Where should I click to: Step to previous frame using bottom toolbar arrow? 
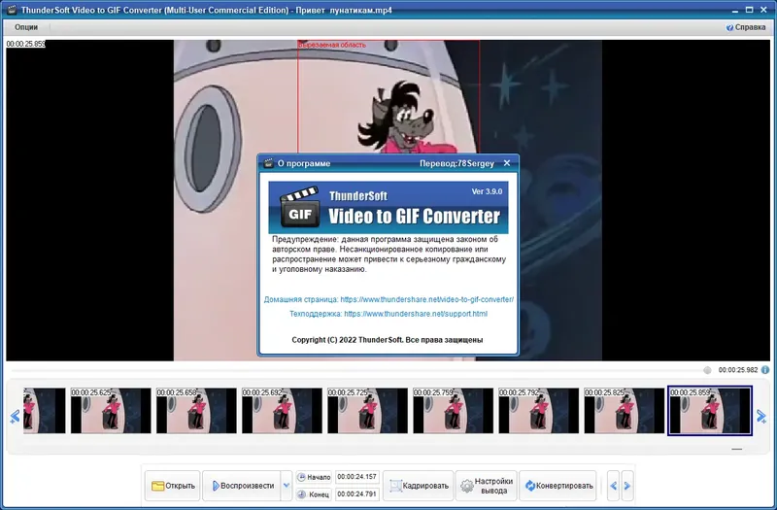tap(613, 486)
